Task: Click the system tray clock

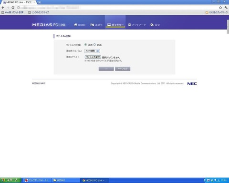Action: pyautogui.click(x=224, y=180)
